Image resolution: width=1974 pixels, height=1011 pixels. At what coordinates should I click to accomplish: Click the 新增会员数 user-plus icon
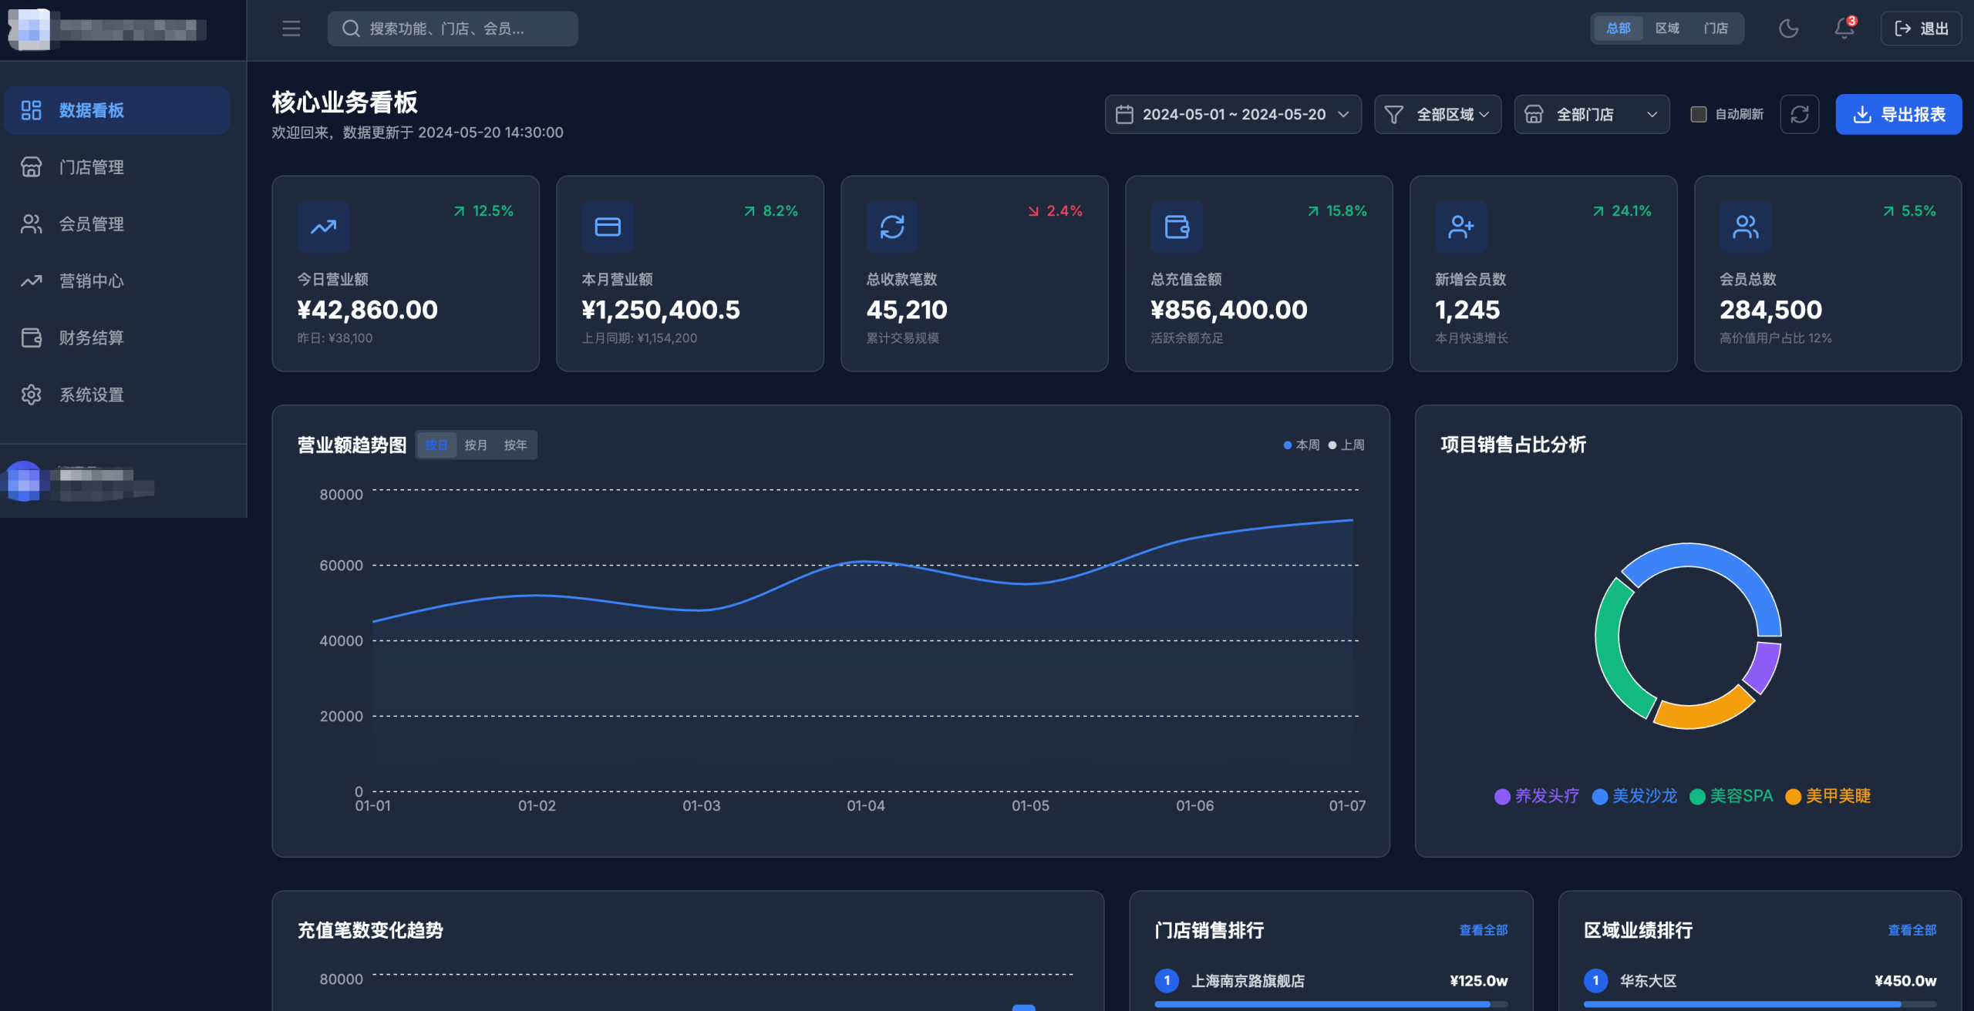(x=1460, y=227)
